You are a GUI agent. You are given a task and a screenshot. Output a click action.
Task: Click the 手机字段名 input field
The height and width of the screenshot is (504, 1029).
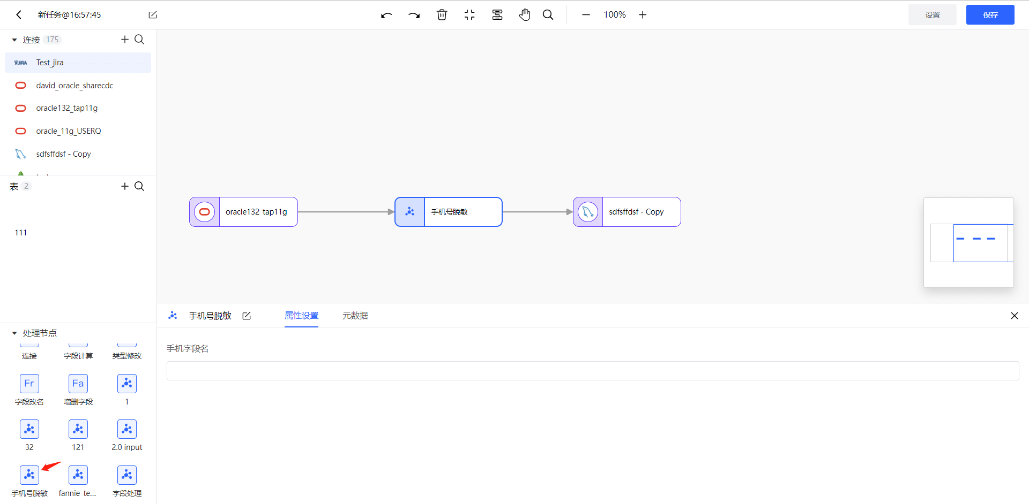pos(592,371)
